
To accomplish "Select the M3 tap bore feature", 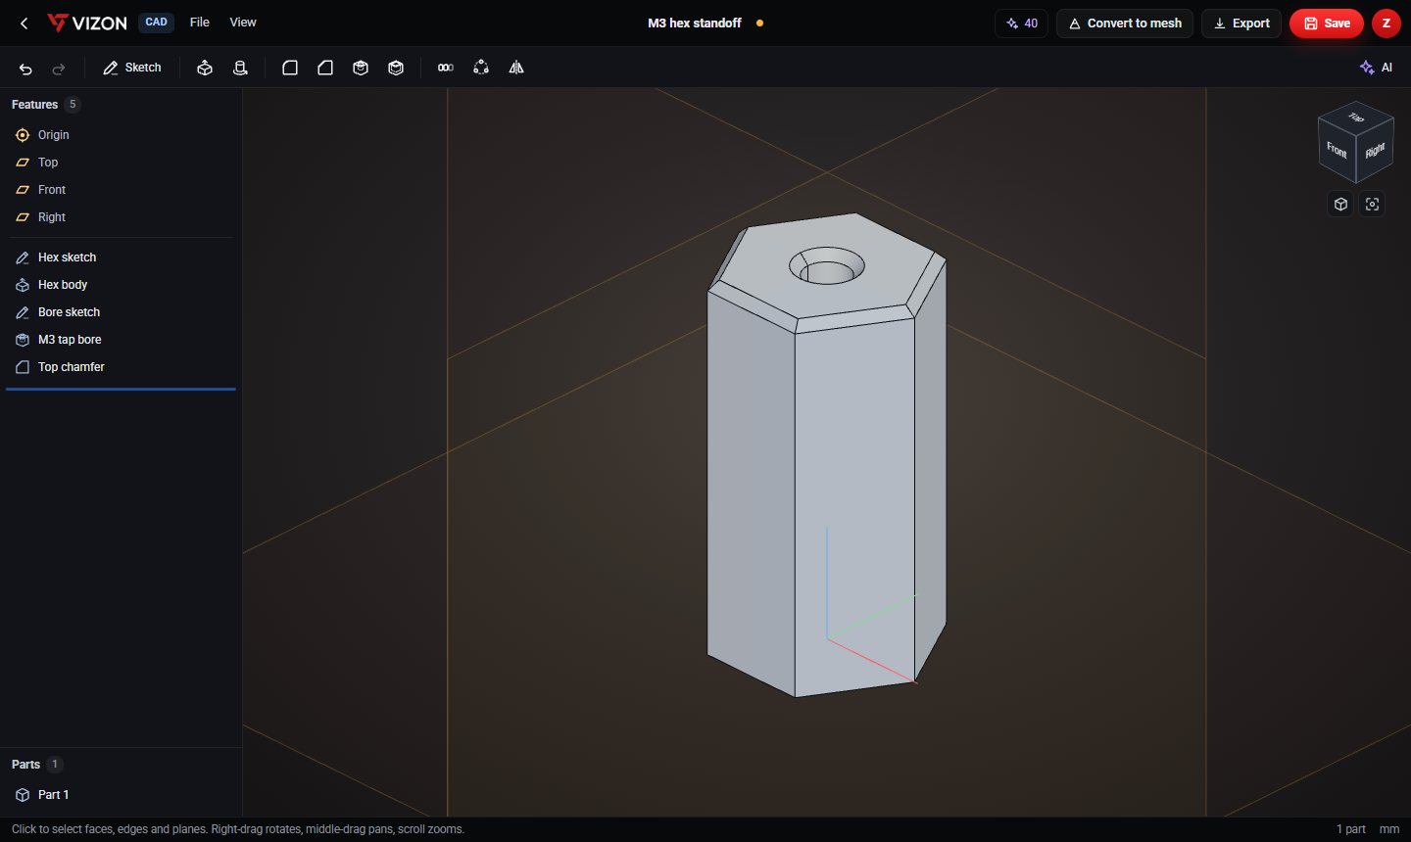I will point(121,340).
